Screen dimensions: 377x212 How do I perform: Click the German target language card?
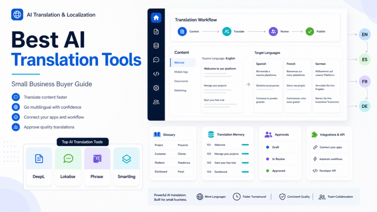point(327,86)
